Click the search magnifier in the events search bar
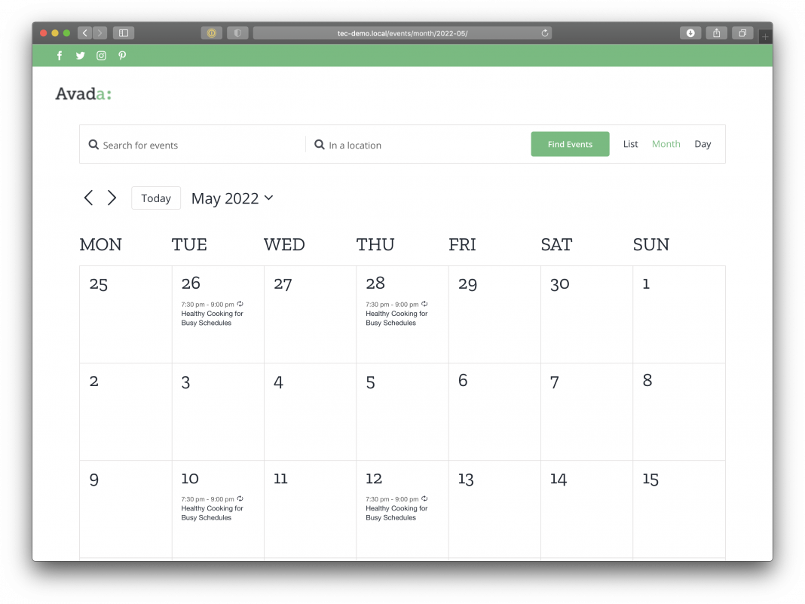Screen dimensions: 805x604 [93, 144]
